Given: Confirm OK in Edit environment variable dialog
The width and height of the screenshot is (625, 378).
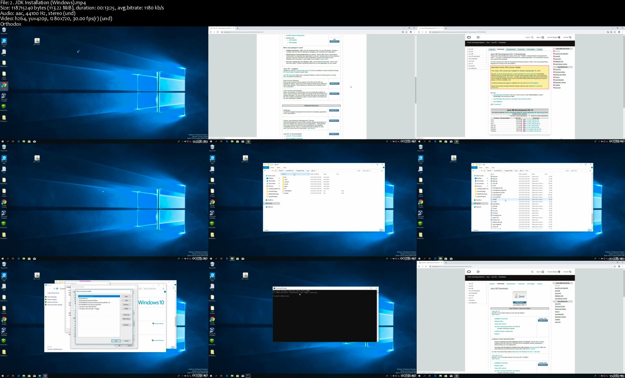Looking at the screenshot, I should click(x=116, y=341).
